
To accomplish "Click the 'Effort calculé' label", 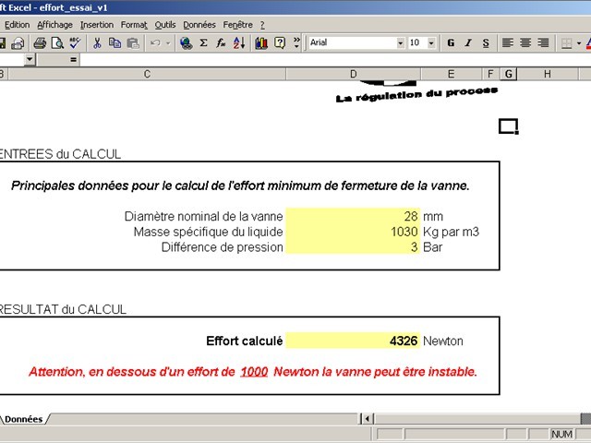I will pos(244,341).
